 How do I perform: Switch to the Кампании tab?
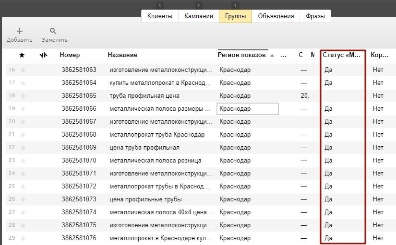tap(199, 16)
